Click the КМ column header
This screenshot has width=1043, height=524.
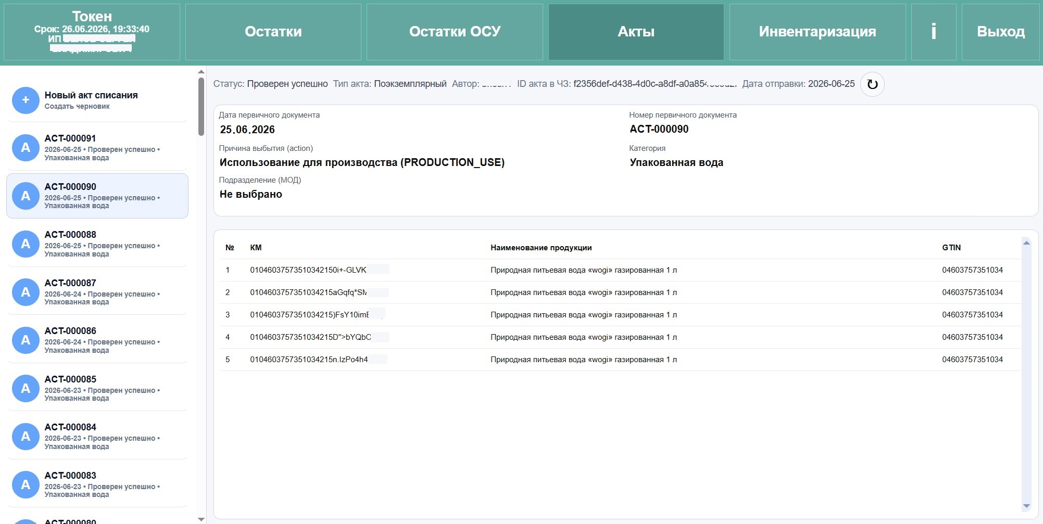click(x=256, y=248)
